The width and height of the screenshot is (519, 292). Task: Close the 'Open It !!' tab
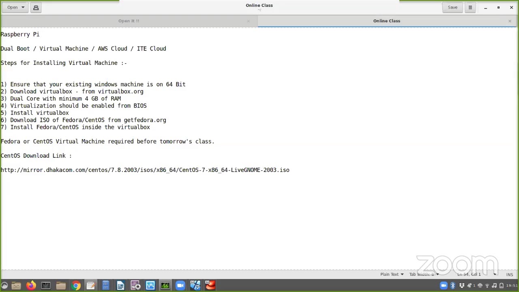click(x=248, y=21)
